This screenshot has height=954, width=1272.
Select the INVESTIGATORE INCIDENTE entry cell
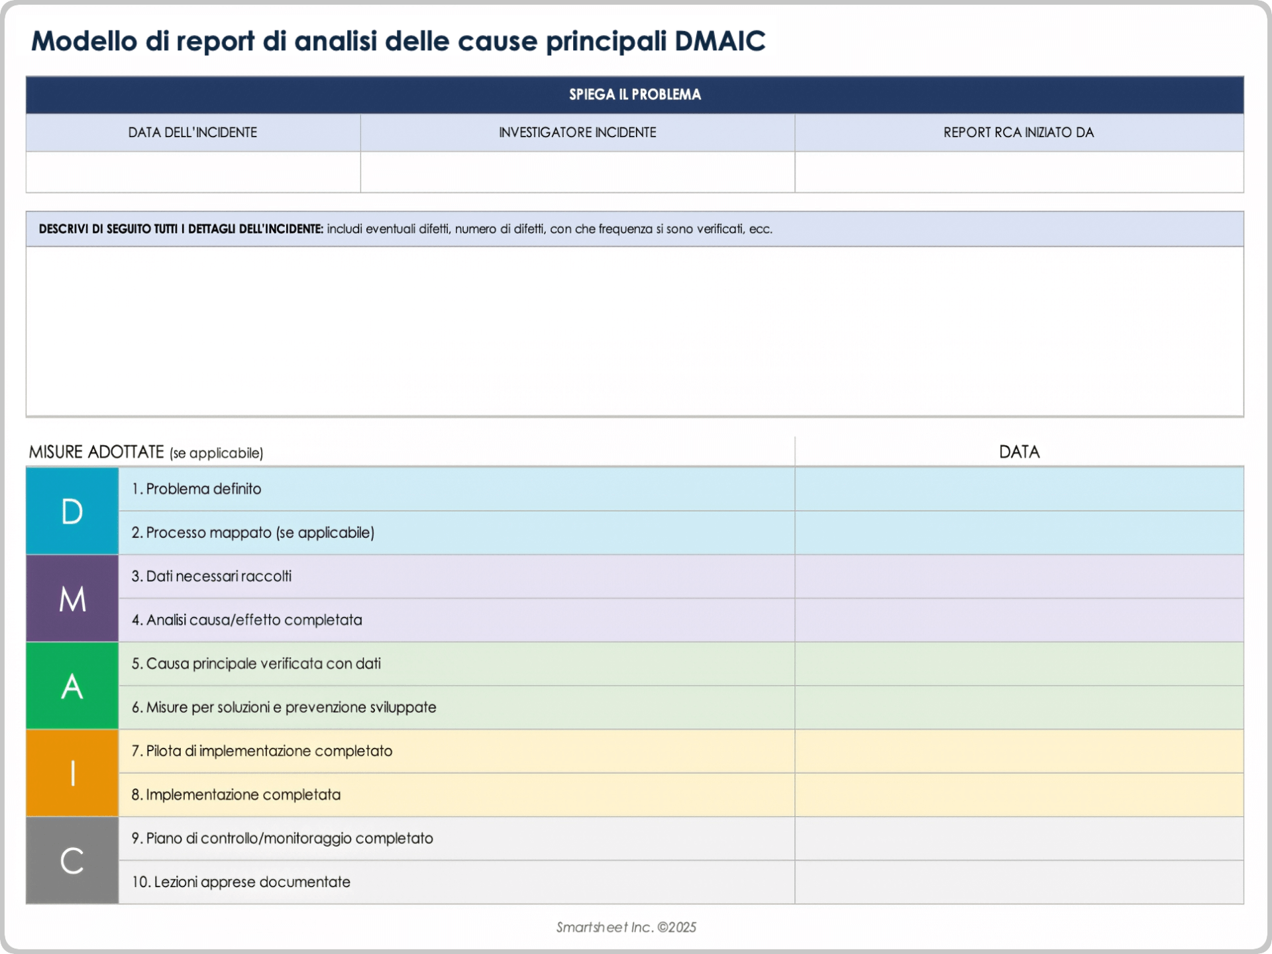coord(576,171)
